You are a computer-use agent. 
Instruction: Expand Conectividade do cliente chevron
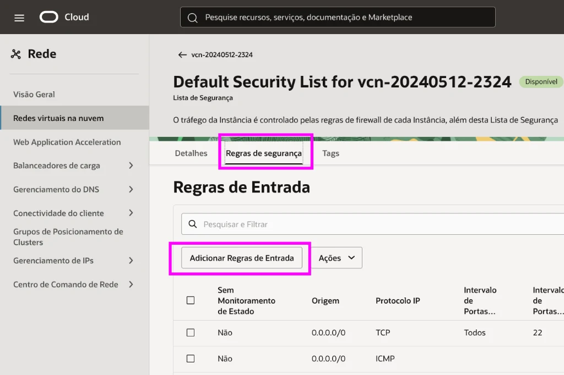[x=131, y=213]
